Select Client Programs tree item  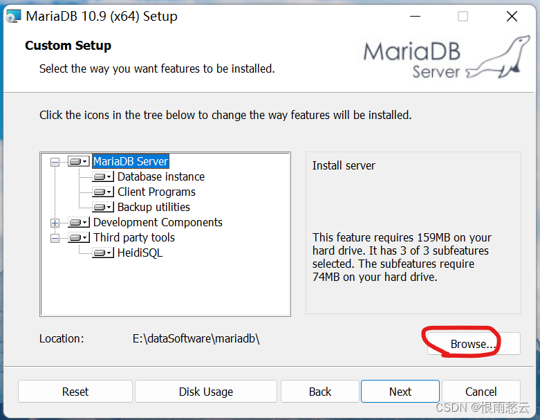point(156,192)
